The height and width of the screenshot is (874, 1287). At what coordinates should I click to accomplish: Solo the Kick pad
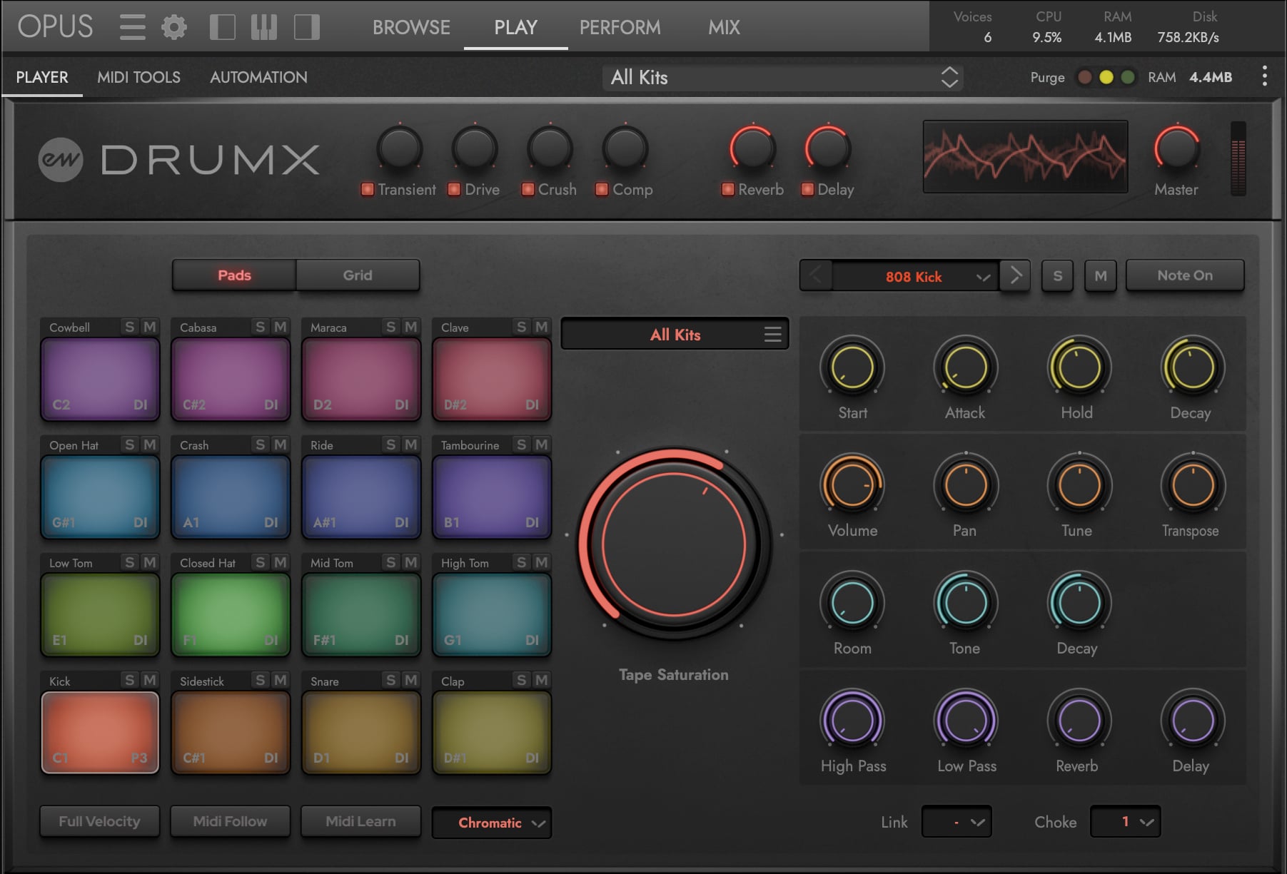coord(129,680)
